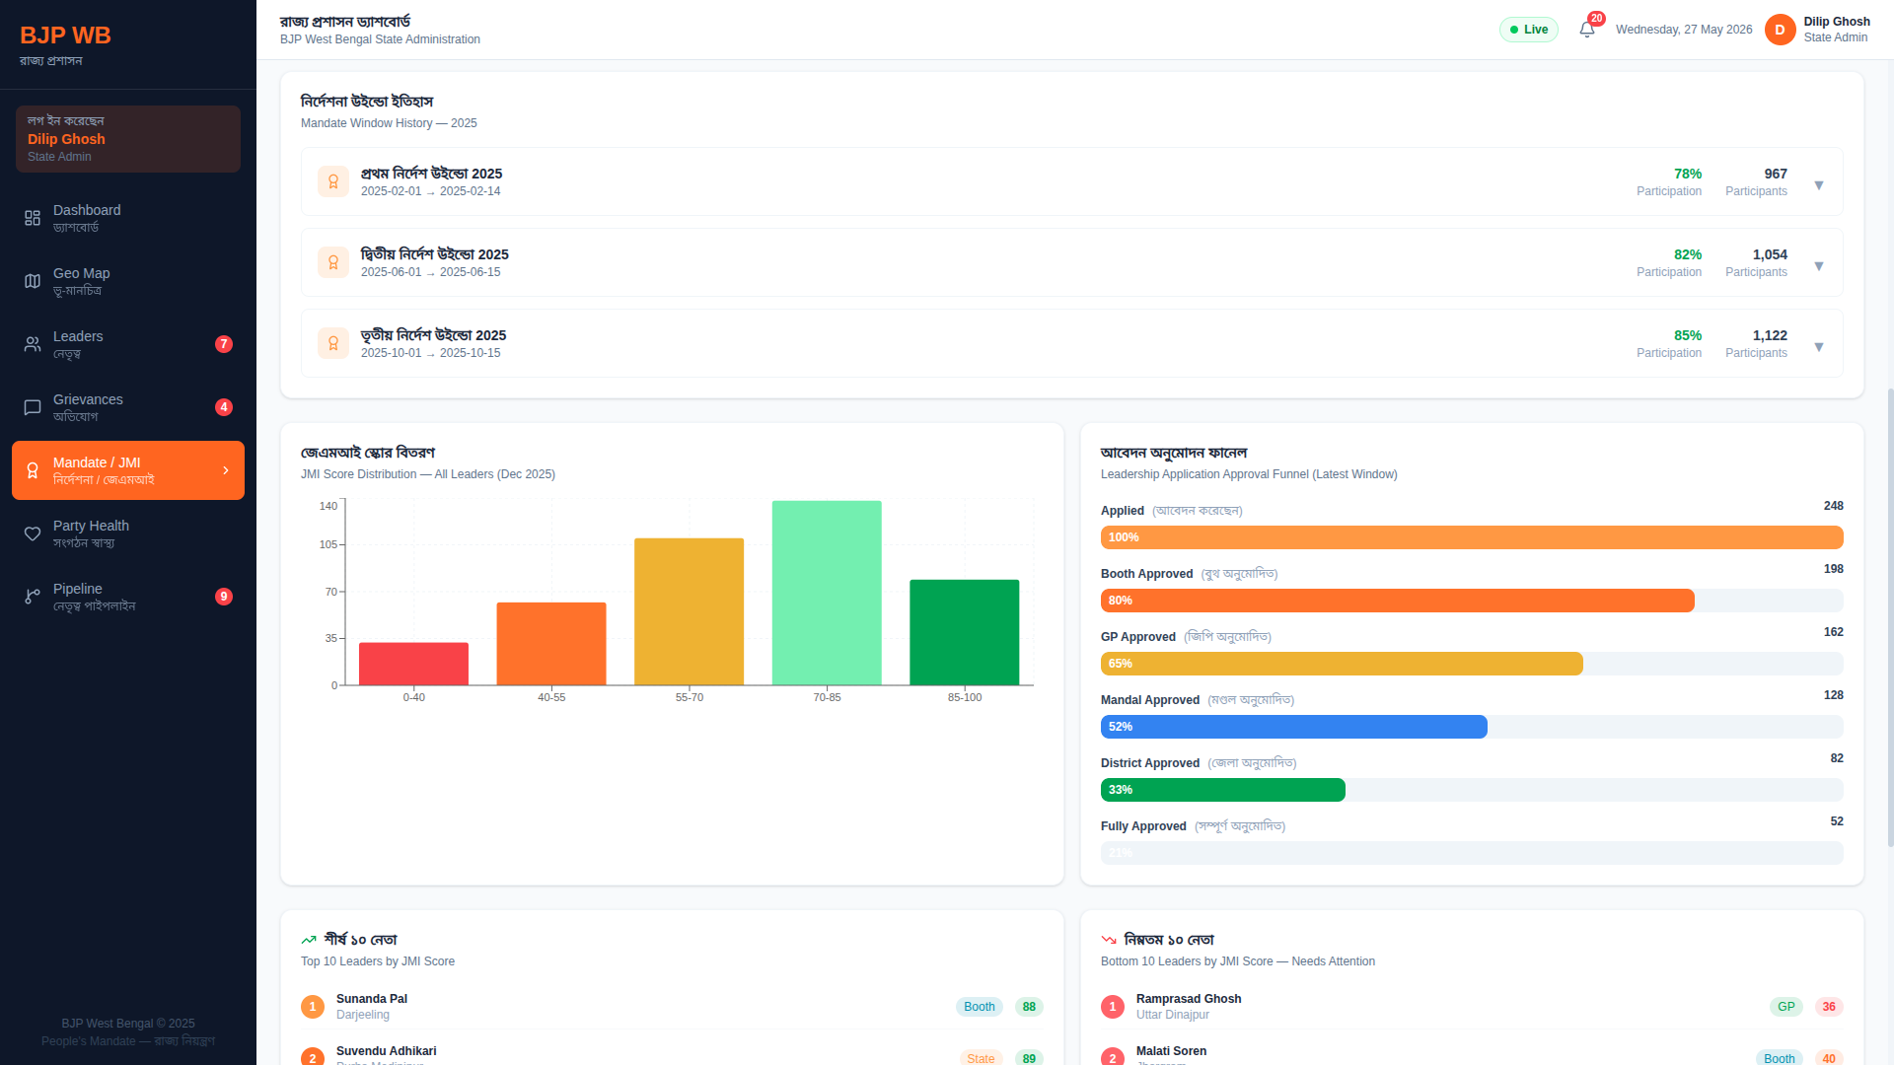1894x1065 pixels.
Task: Click the Geo Map icon
Action: pyautogui.click(x=33, y=281)
